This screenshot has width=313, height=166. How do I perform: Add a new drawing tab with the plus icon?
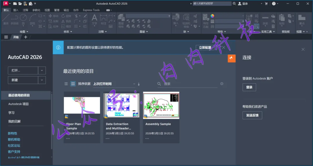coord(26,37)
